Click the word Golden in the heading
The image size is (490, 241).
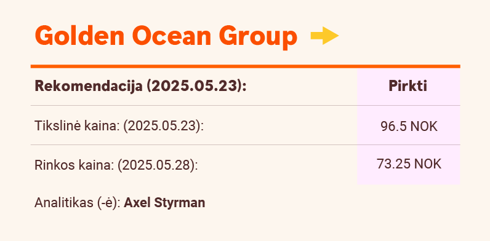pyautogui.click(x=79, y=36)
